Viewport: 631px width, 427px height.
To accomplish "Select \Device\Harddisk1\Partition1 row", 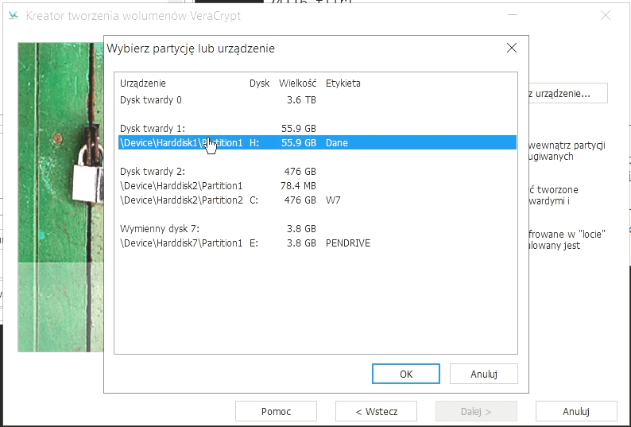I will coord(317,142).
